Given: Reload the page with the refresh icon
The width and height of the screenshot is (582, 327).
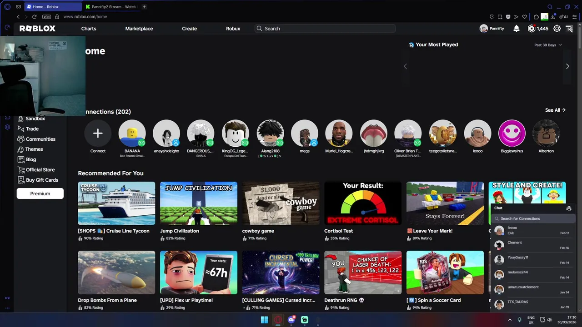Looking at the screenshot, I should (x=34, y=17).
